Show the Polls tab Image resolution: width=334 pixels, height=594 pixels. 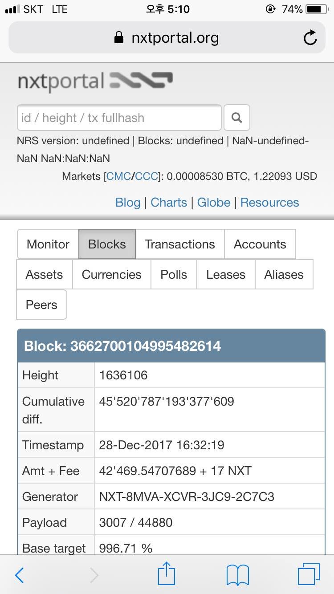pos(174,274)
